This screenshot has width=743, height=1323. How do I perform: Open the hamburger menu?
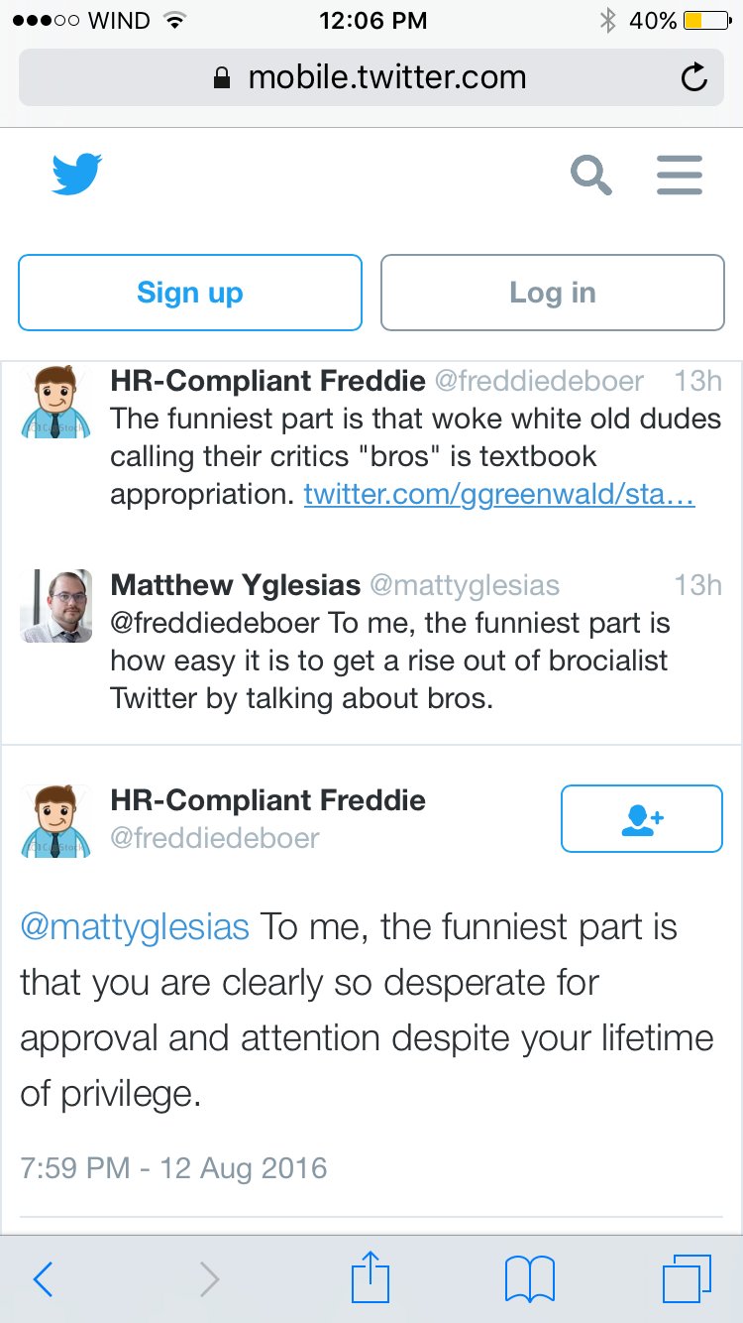[680, 176]
